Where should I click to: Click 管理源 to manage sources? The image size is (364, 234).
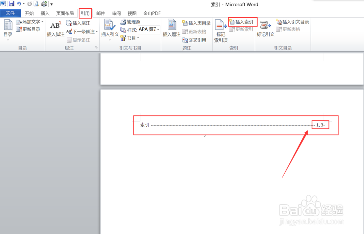[130, 22]
